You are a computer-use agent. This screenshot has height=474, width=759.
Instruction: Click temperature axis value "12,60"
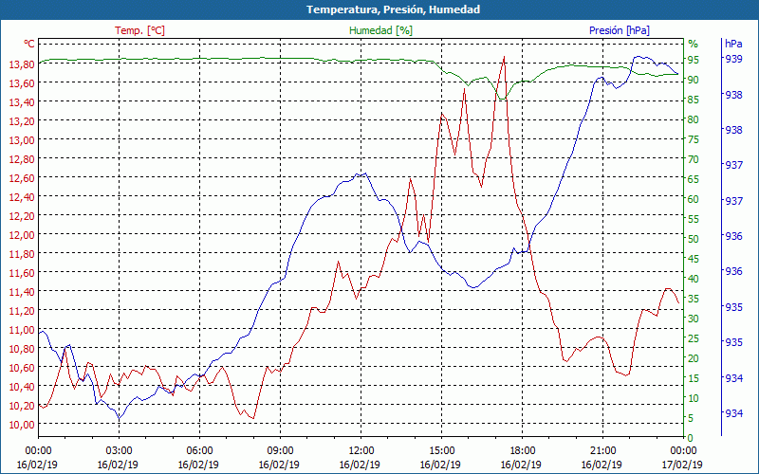(21, 178)
